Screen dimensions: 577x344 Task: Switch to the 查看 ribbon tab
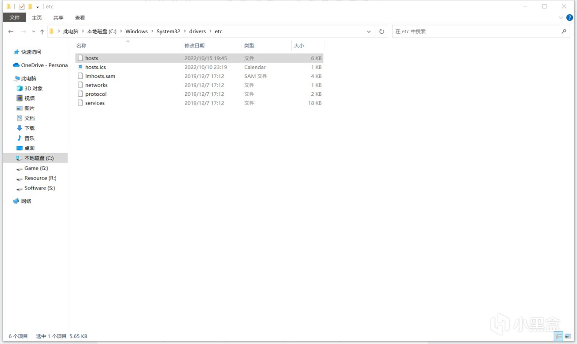tap(80, 18)
